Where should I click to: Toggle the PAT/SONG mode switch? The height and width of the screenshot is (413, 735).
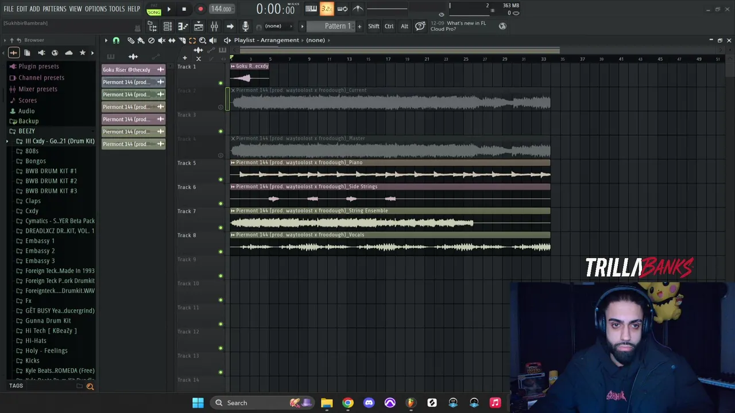click(x=154, y=9)
